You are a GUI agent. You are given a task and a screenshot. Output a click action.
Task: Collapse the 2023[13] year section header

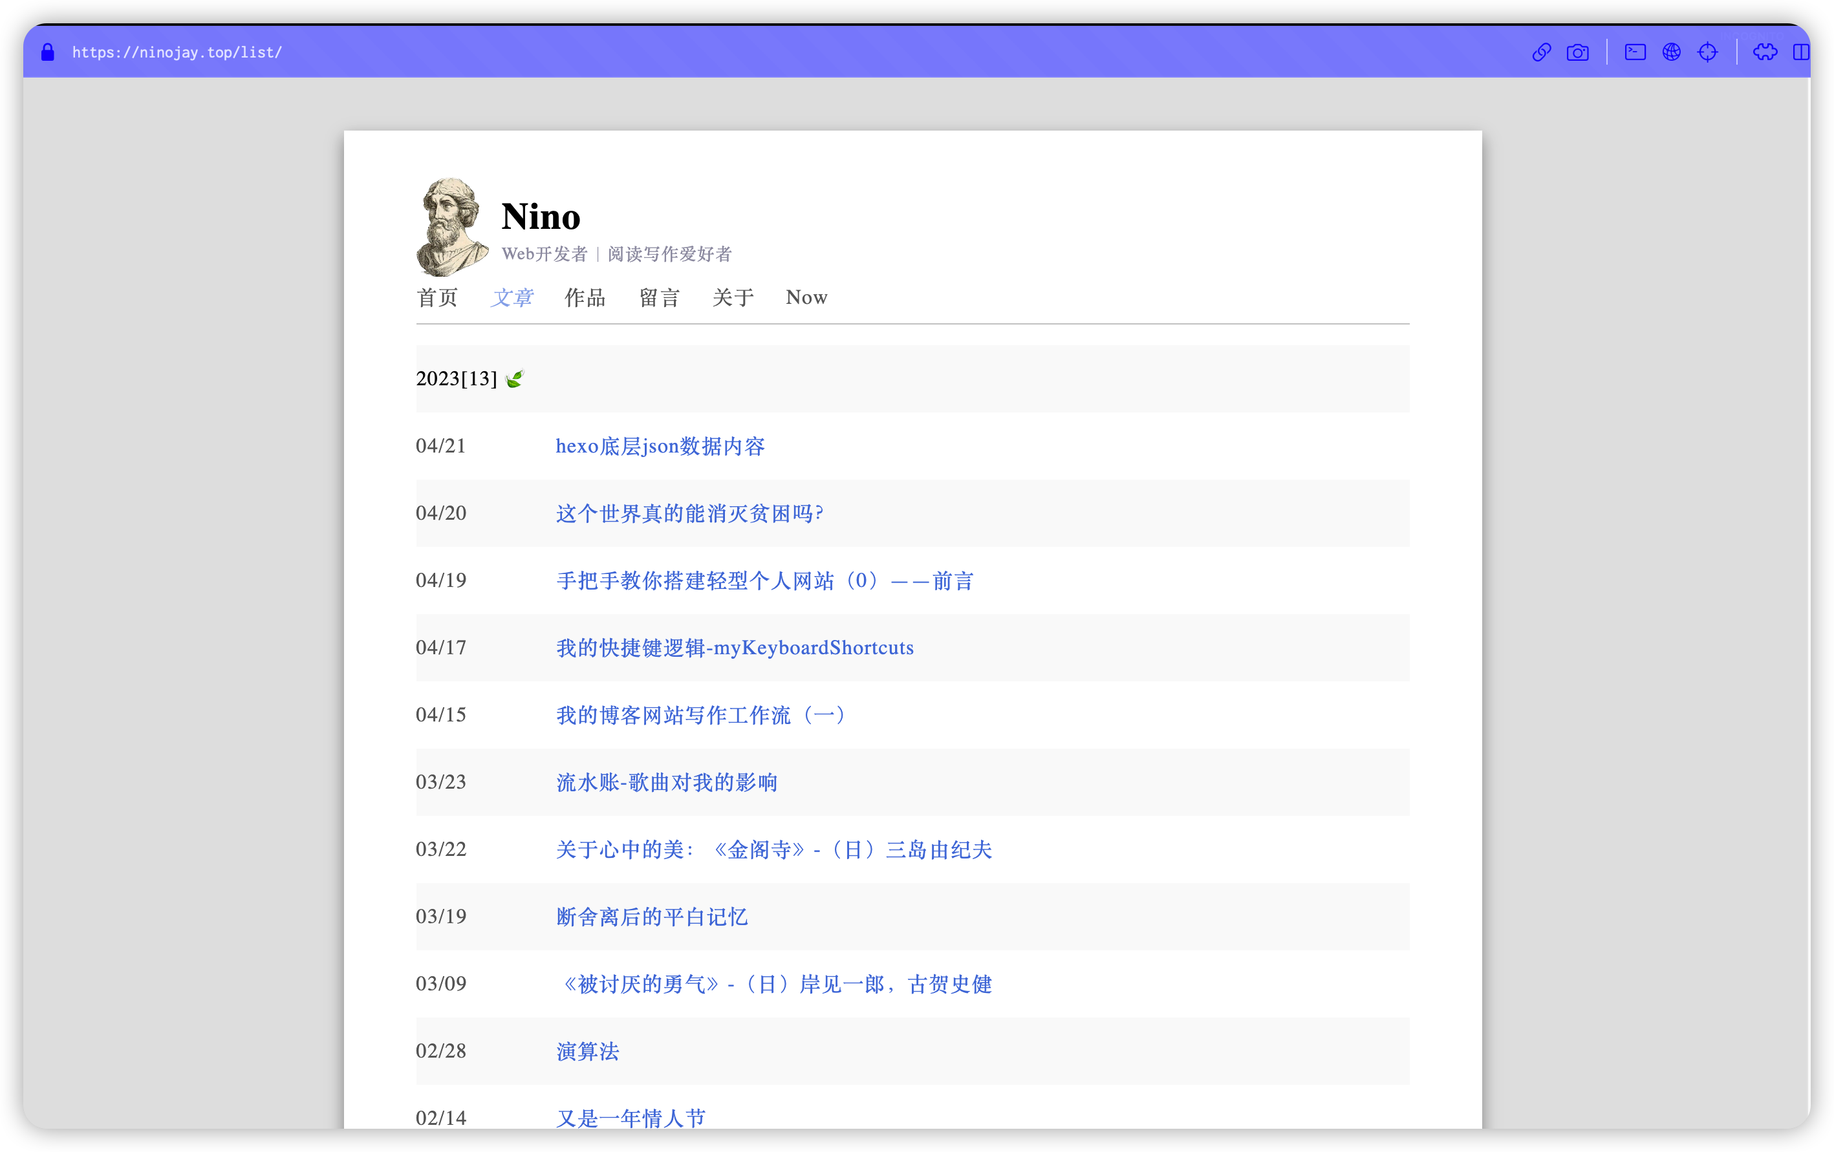click(456, 378)
